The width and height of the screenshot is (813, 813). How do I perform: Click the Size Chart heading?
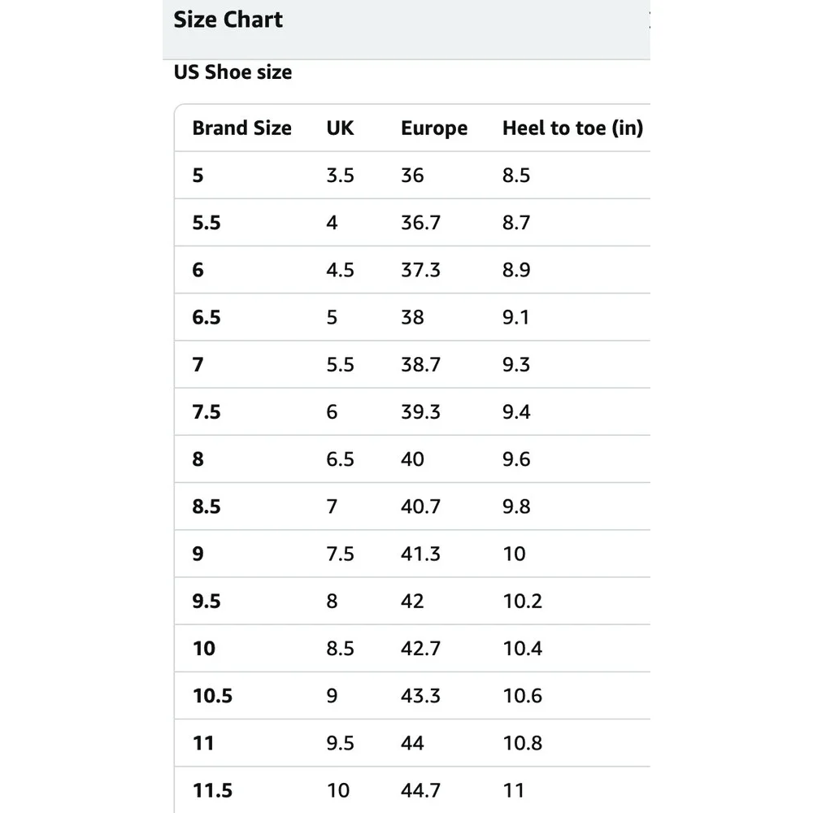228,20
